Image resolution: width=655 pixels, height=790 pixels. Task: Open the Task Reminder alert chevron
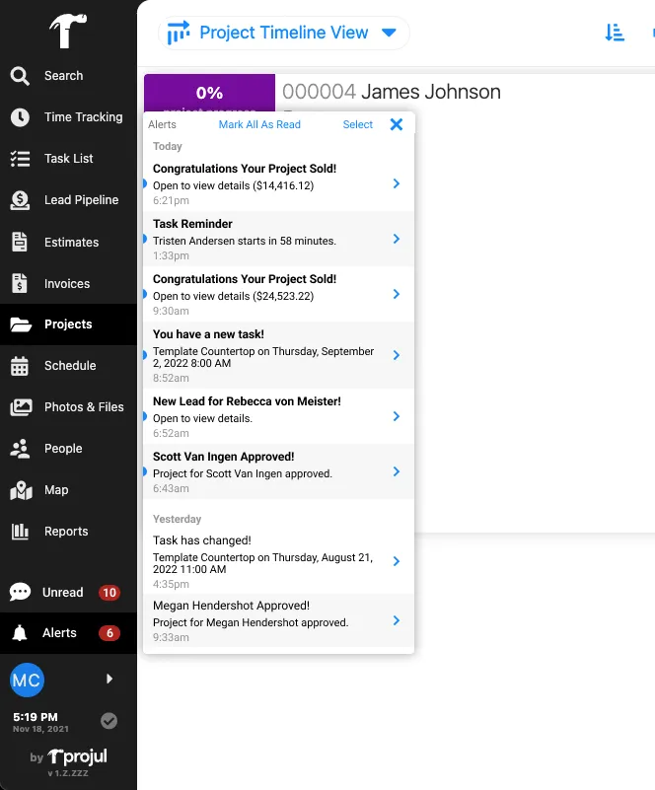[x=396, y=239]
